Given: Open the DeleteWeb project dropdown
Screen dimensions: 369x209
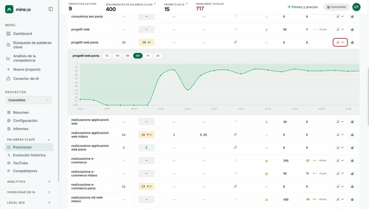Looking at the screenshot, I should click(29, 100).
